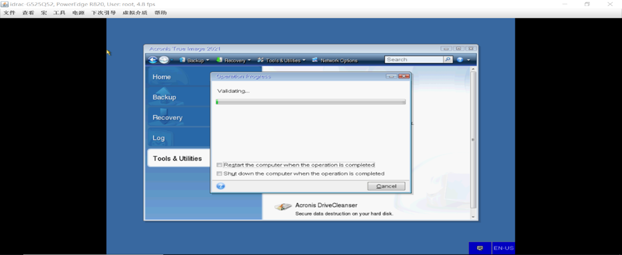The image size is (622, 255).
Task: Click the Java icon in viewer title bar
Action: tap(5, 4)
